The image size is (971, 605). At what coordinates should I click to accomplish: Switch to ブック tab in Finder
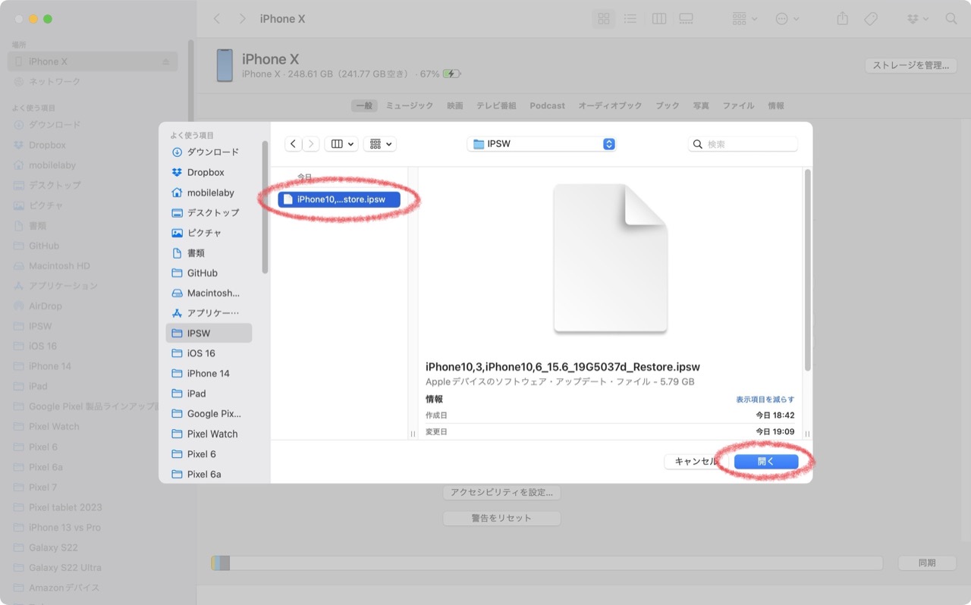[668, 106]
